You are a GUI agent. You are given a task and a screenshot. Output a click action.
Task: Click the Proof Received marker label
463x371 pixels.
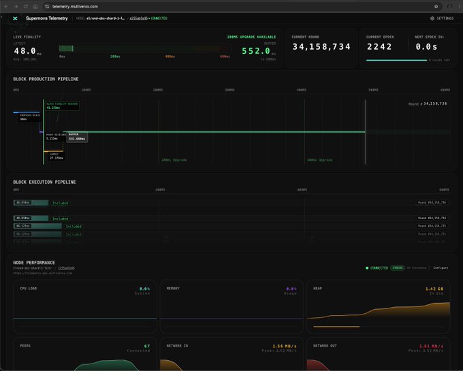(55, 136)
